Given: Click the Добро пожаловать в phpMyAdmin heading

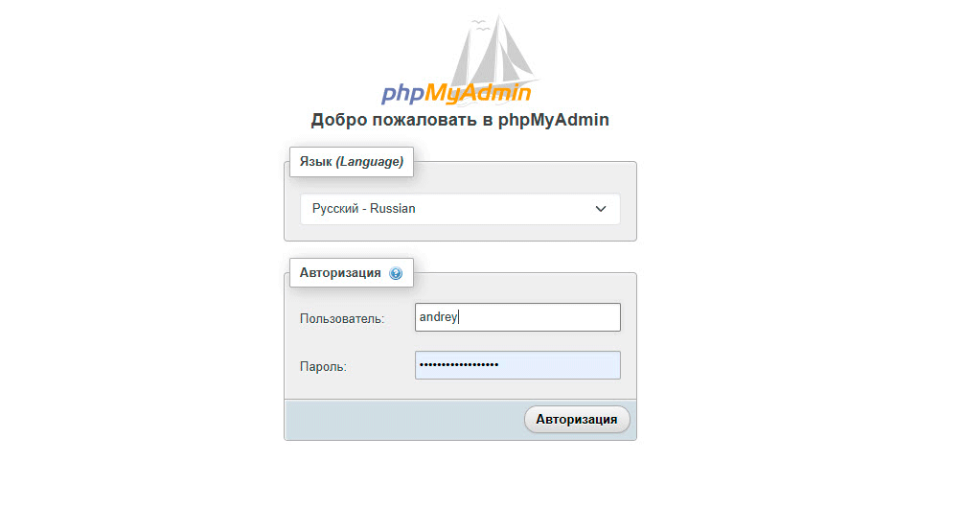Looking at the screenshot, I should (460, 119).
